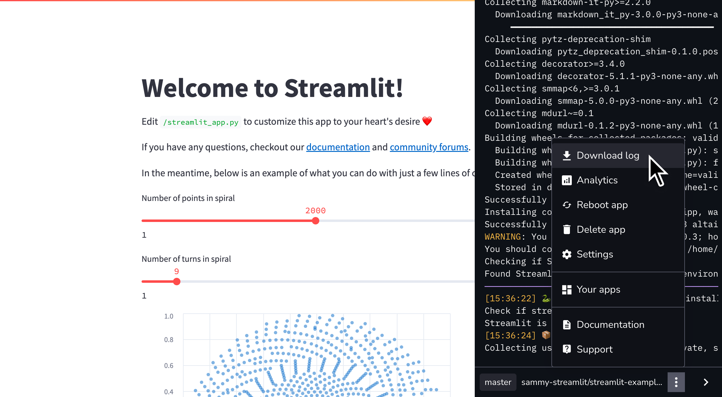Click the Support question mark icon

point(567,349)
